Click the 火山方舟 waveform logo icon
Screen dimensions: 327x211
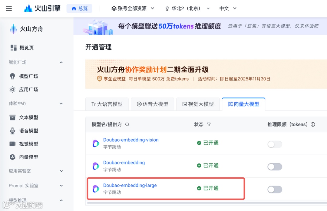13,29
